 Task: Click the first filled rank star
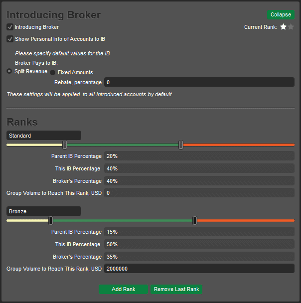pyautogui.click(x=284, y=27)
